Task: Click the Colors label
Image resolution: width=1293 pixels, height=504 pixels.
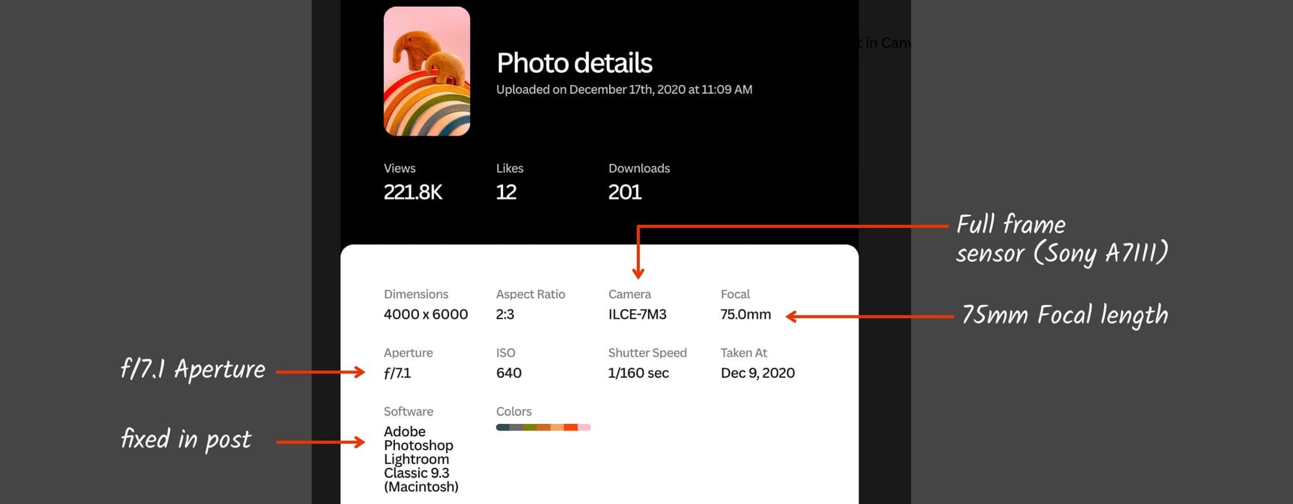Action: 513,412
